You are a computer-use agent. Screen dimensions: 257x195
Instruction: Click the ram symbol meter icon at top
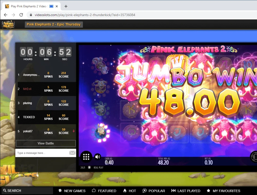(100, 66)
